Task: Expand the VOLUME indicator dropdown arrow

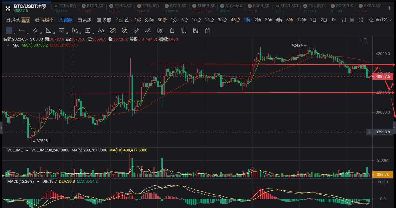Action: (x=27, y=150)
